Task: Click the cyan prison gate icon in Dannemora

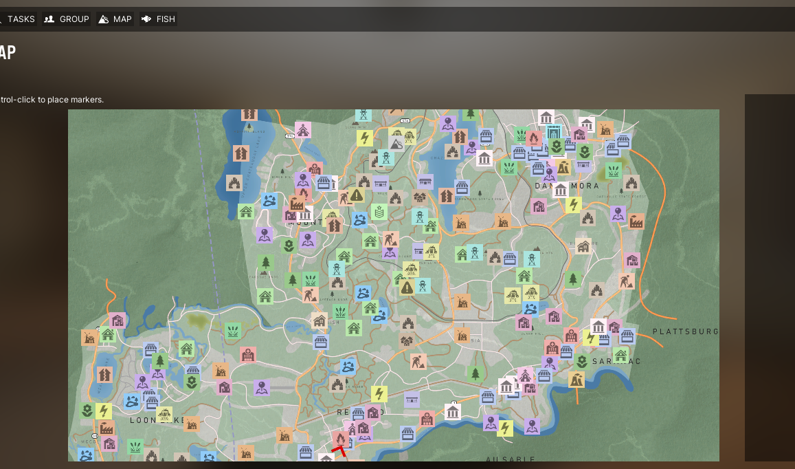Action: [554, 131]
